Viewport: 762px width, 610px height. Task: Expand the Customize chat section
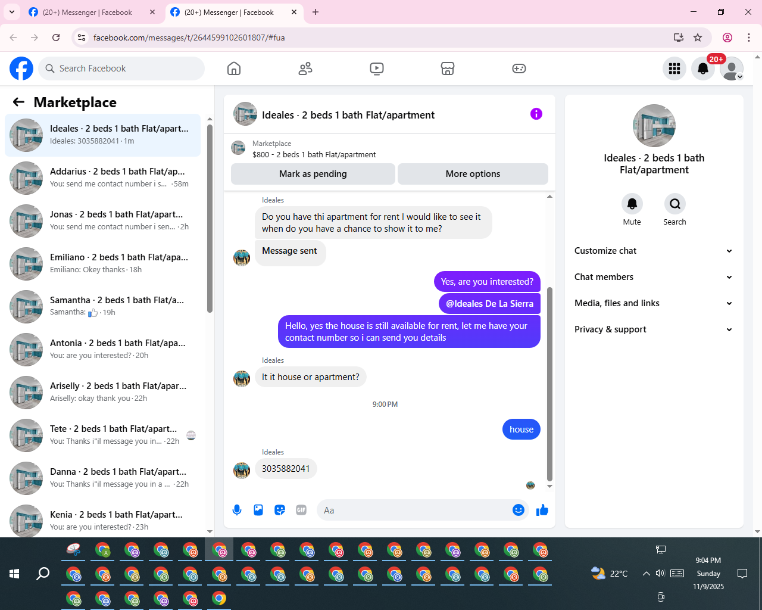click(654, 251)
